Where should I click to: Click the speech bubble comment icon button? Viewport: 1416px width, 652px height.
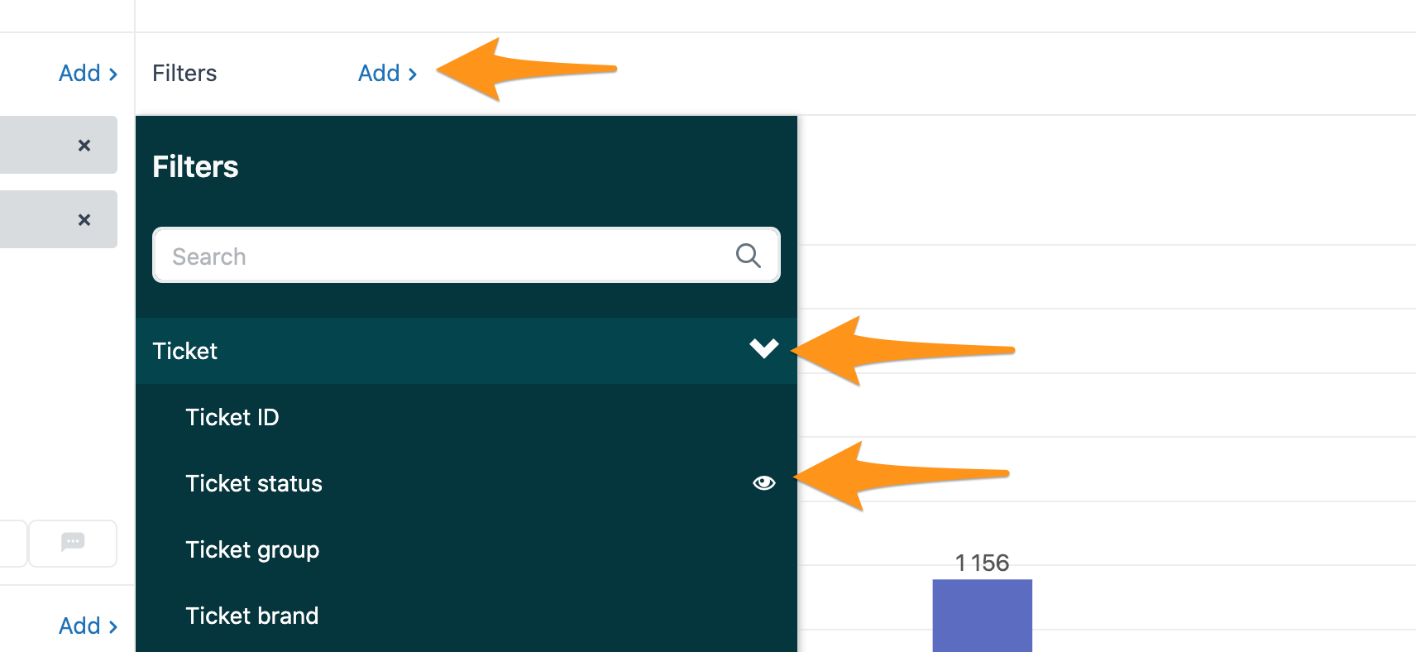(73, 543)
